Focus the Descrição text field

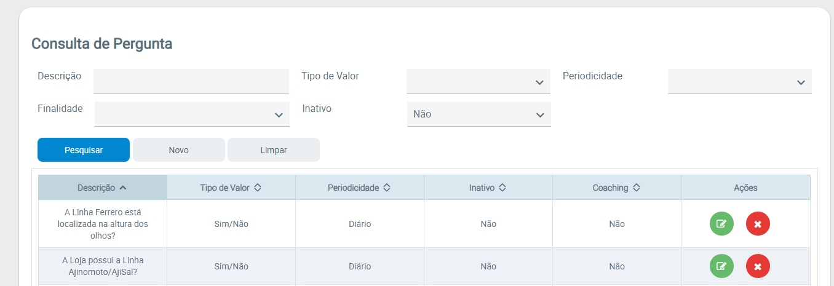click(x=191, y=81)
